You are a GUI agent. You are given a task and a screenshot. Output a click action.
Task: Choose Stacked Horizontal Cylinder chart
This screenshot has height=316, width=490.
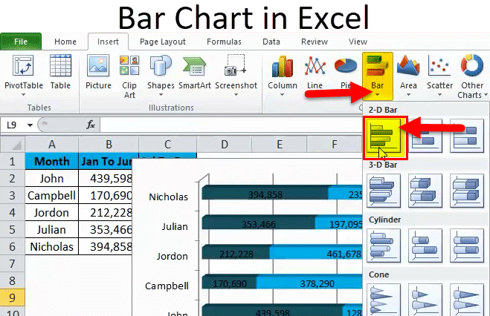tap(425, 246)
